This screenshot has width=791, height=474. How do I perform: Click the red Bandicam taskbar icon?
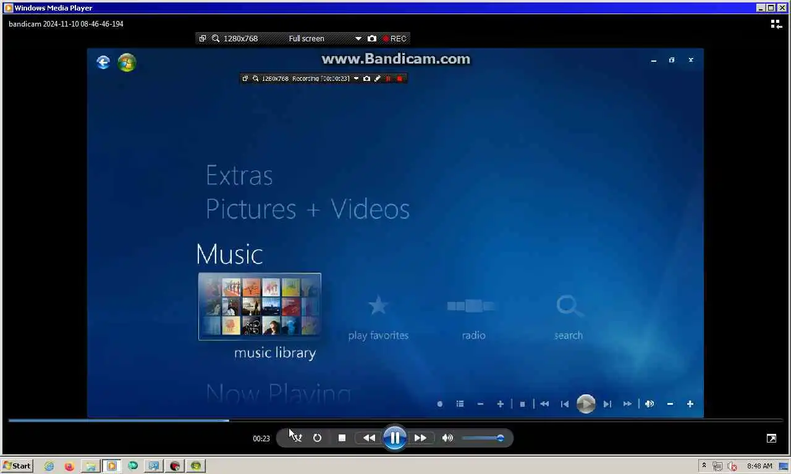click(x=174, y=466)
